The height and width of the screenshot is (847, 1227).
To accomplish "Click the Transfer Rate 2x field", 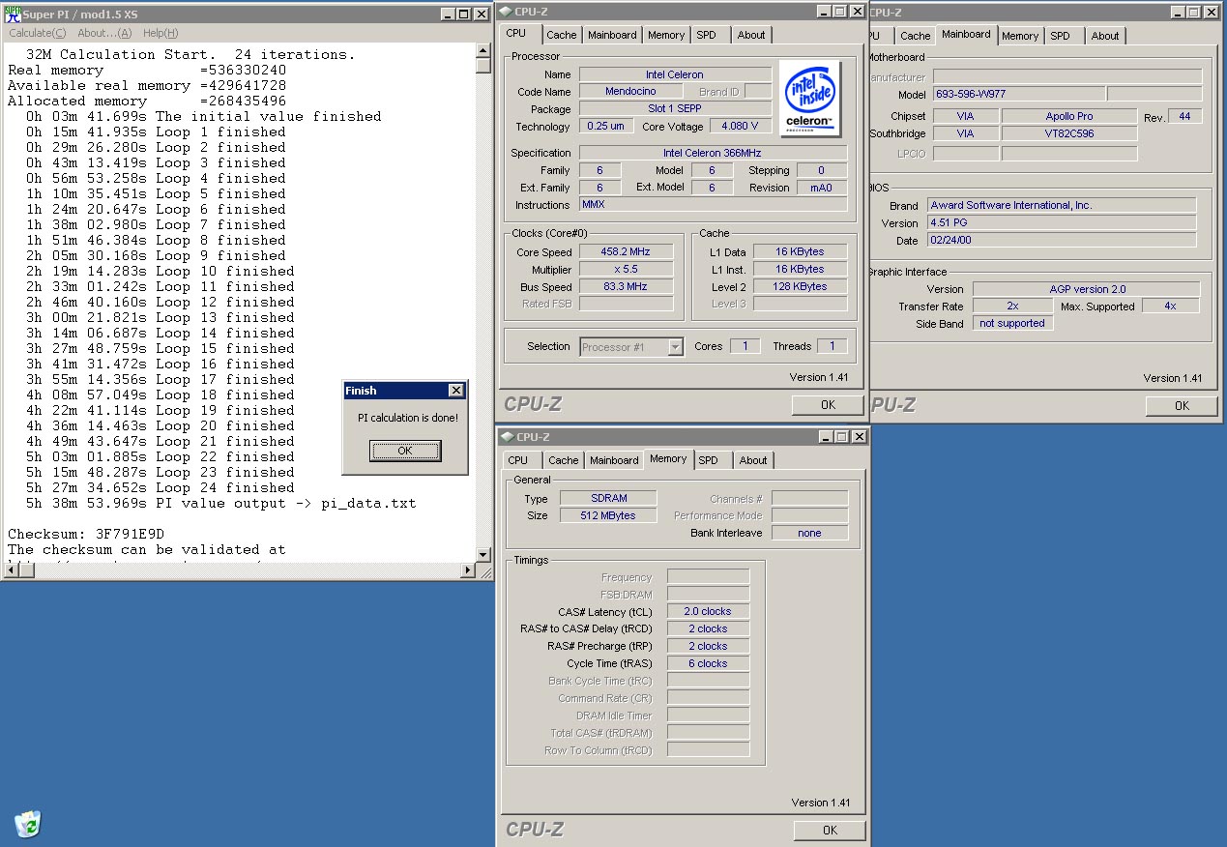I will coord(1012,307).
